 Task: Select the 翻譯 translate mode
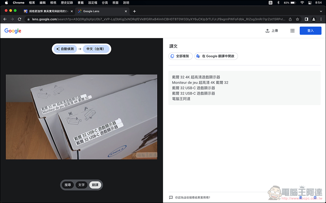[95, 185]
